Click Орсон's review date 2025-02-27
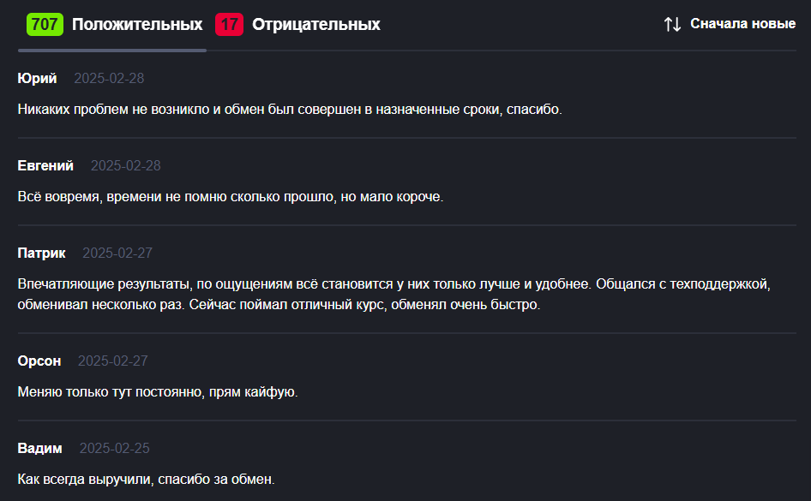The width and height of the screenshot is (811, 501). point(113,361)
